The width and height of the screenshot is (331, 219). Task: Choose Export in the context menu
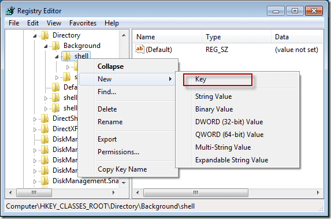[x=128, y=139]
